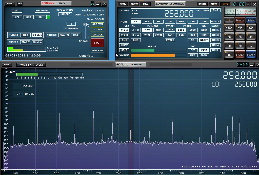259x175 pixels.
Task: Enable DIGITAL mode
Action: (x=215, y=22)
